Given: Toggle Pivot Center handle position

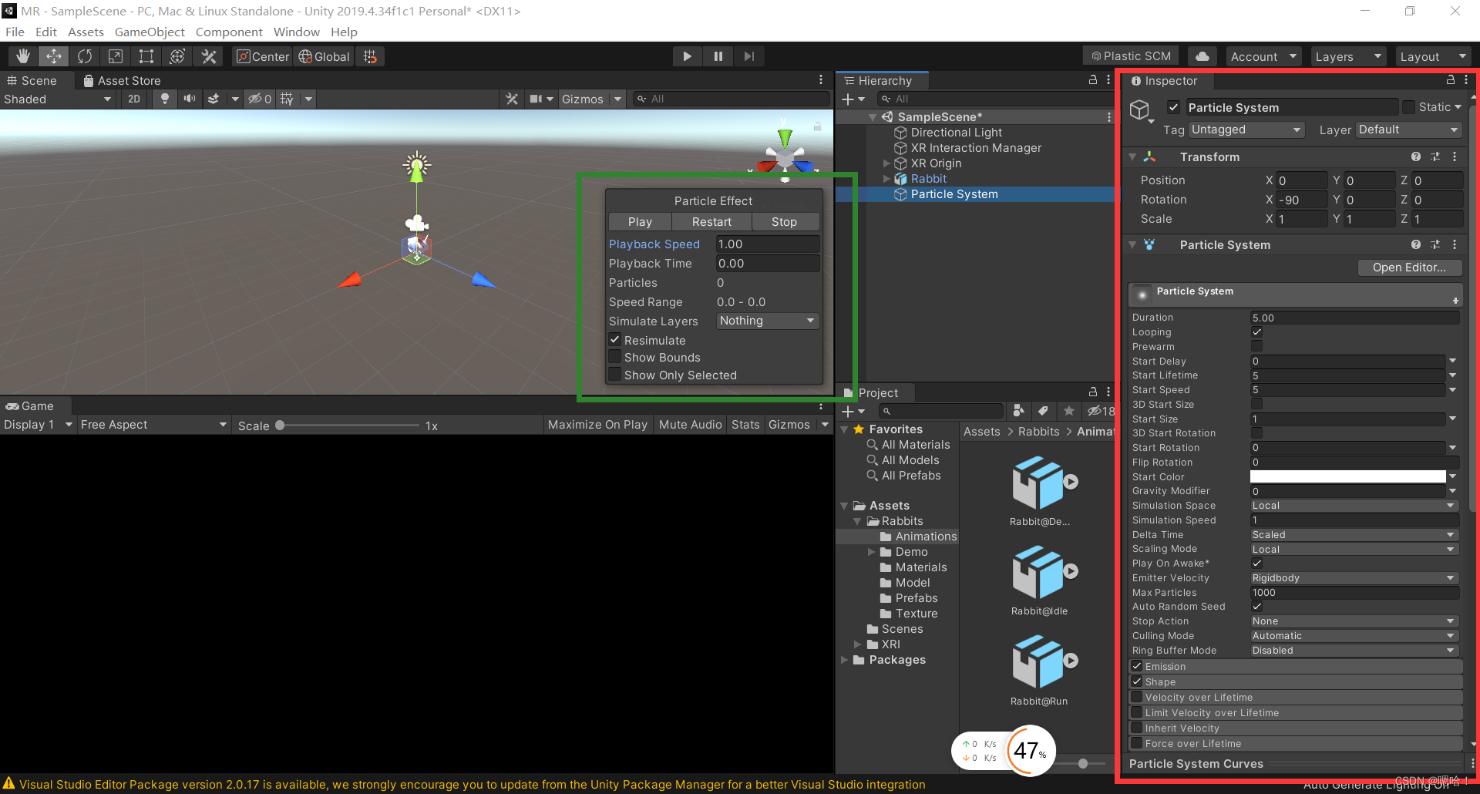Looking at the screenshot, I should 263,56.
